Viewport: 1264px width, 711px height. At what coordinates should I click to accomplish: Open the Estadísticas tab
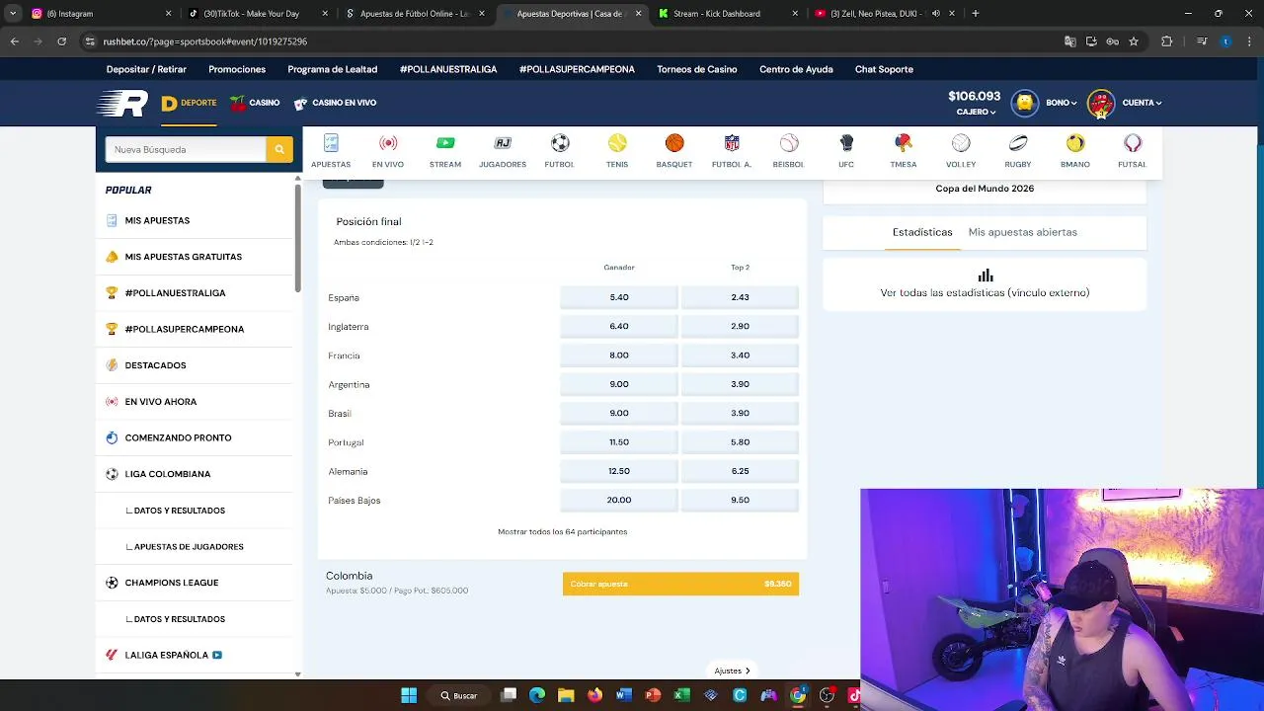point(922,232)
